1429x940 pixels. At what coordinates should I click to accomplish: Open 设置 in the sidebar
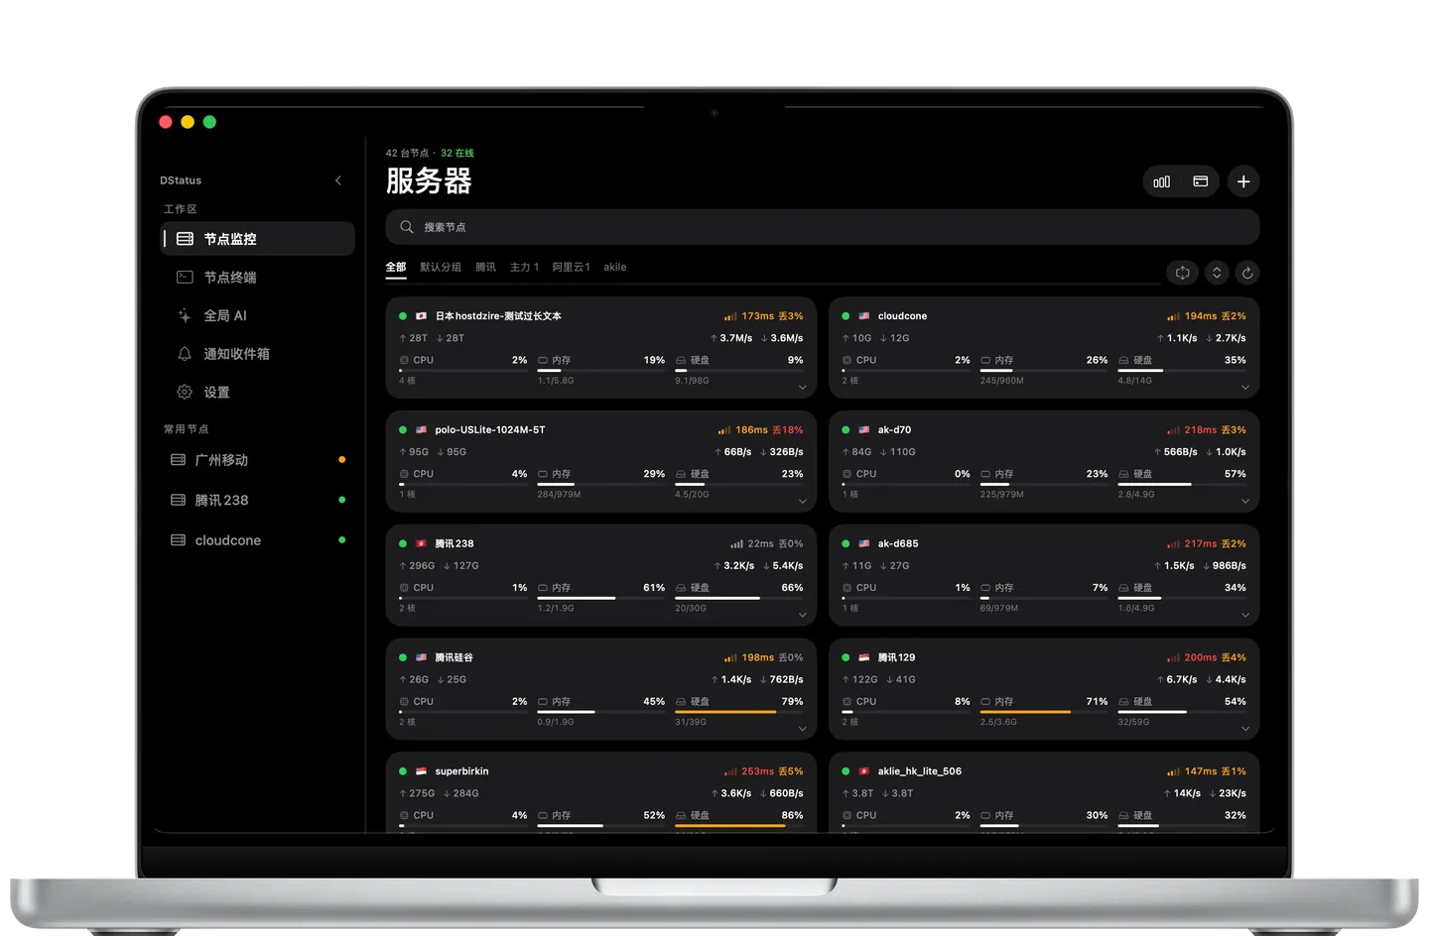click(x=258, y=393)
